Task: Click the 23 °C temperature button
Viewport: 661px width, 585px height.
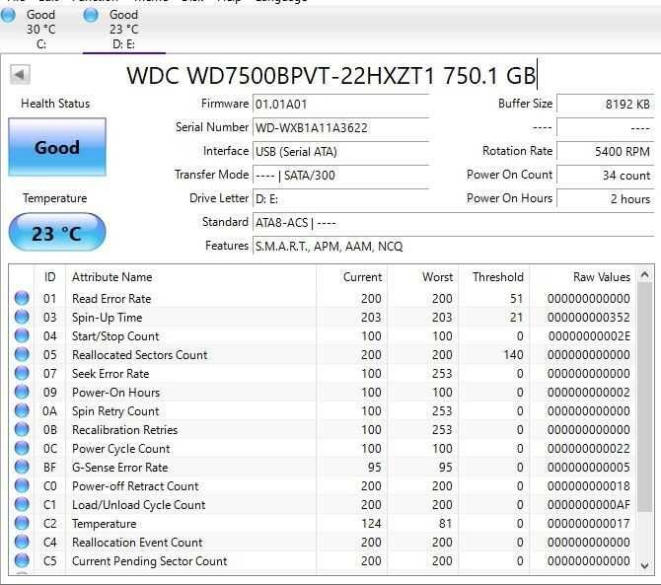Action: click(57, 232)
